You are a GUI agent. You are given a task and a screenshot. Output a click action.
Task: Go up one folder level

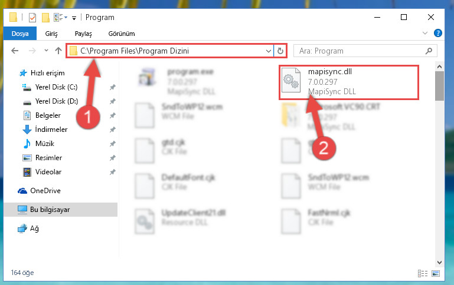point(58,51)
